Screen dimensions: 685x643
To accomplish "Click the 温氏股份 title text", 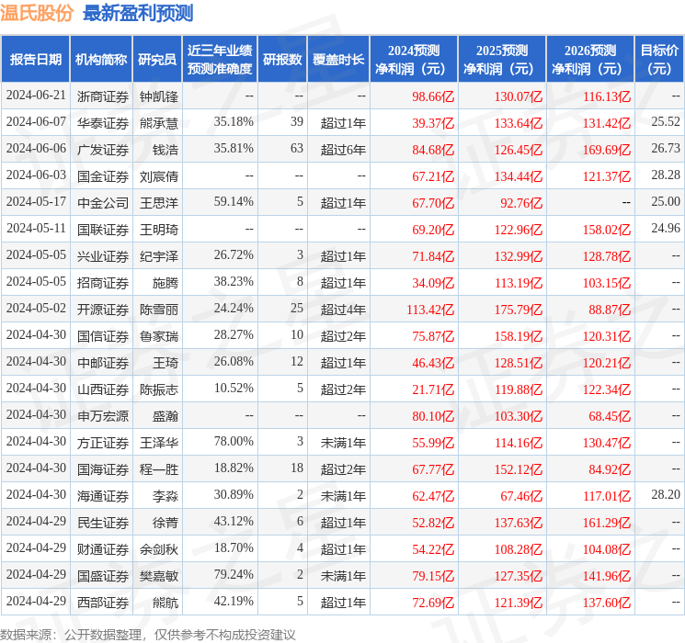I will click(x=37, y=13).
